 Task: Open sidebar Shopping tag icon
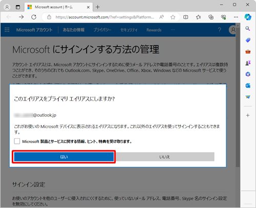pyautogui.click(x=248, y=40)
